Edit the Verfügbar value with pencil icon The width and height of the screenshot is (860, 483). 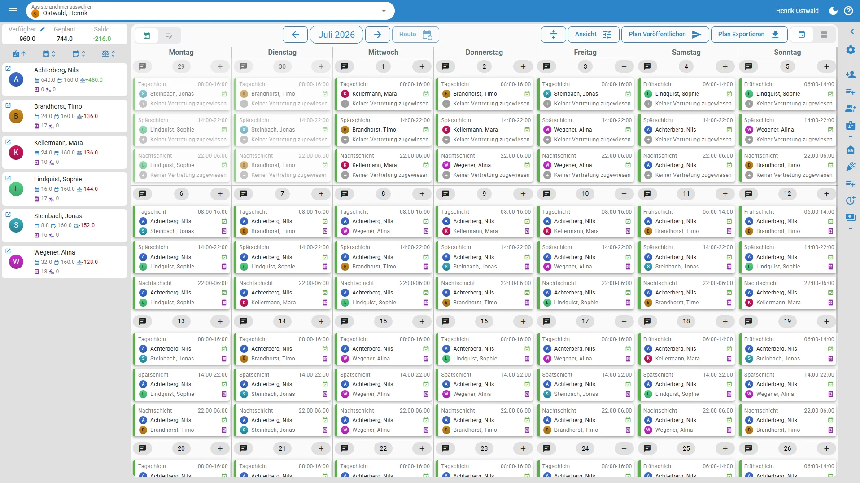[42, 29]
